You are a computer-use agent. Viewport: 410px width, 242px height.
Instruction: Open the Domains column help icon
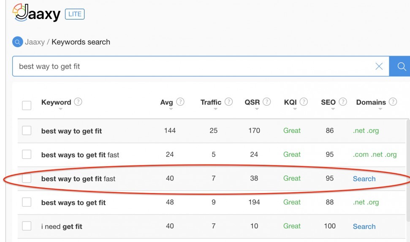[x=393, y=102]
